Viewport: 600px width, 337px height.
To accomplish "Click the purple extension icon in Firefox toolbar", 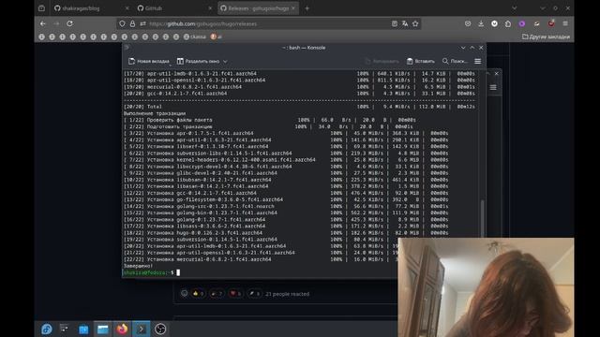I will click(522, 23).
